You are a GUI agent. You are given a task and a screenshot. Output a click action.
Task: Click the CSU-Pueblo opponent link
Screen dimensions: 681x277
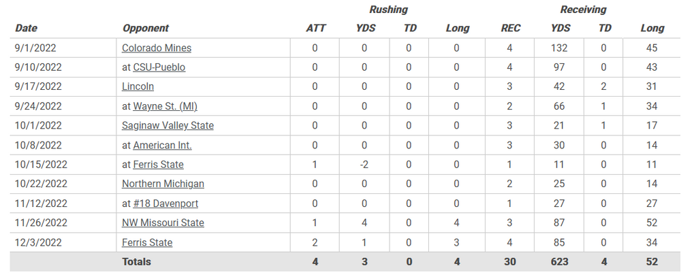point(159,67)
